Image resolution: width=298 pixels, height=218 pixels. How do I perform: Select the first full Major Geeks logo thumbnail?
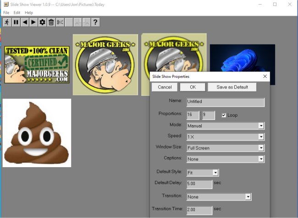[x=105, y=65]
